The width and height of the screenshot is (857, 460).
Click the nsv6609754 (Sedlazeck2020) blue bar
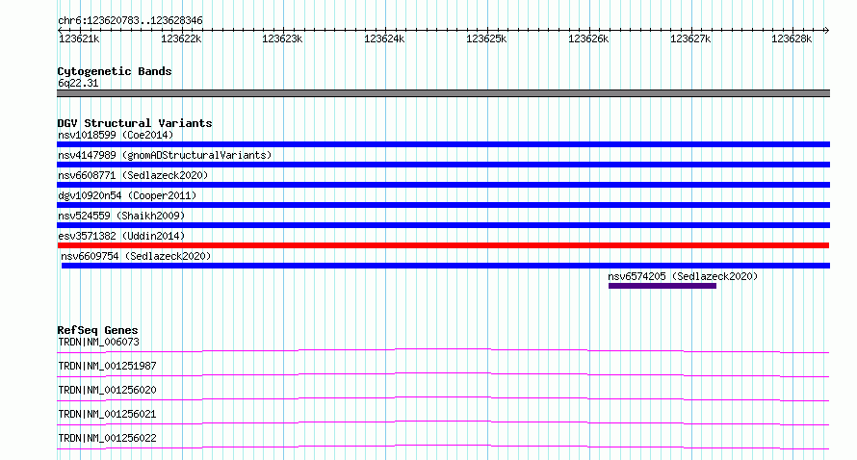(446, 266)
